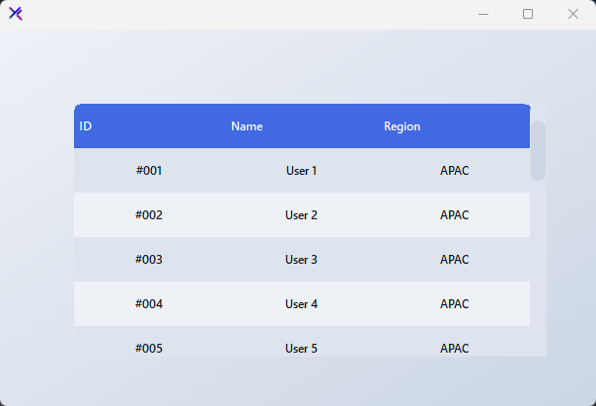Image resolution: width=596 pixels, height=406 pixels.
Task: Select the User 2 cell
Action: (x=301, y=215)
